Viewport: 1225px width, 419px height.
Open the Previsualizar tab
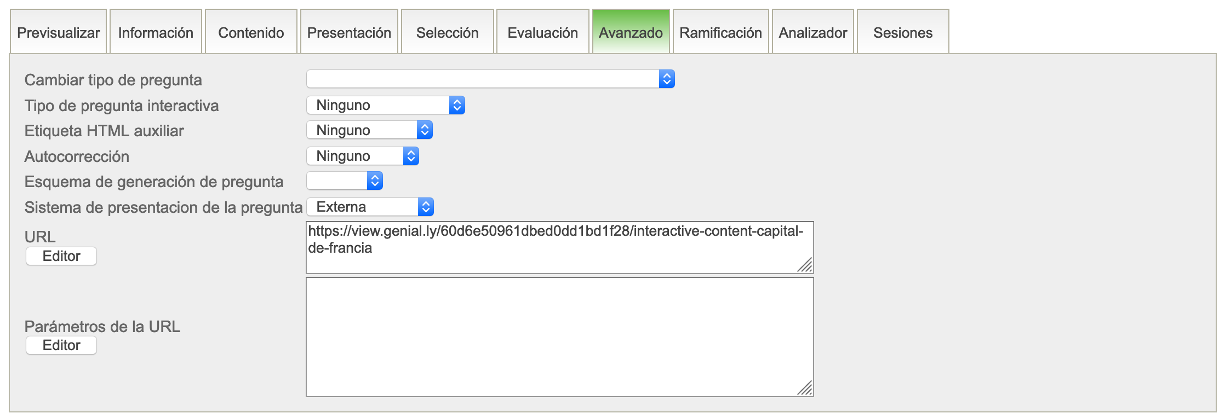pos(58,33)
